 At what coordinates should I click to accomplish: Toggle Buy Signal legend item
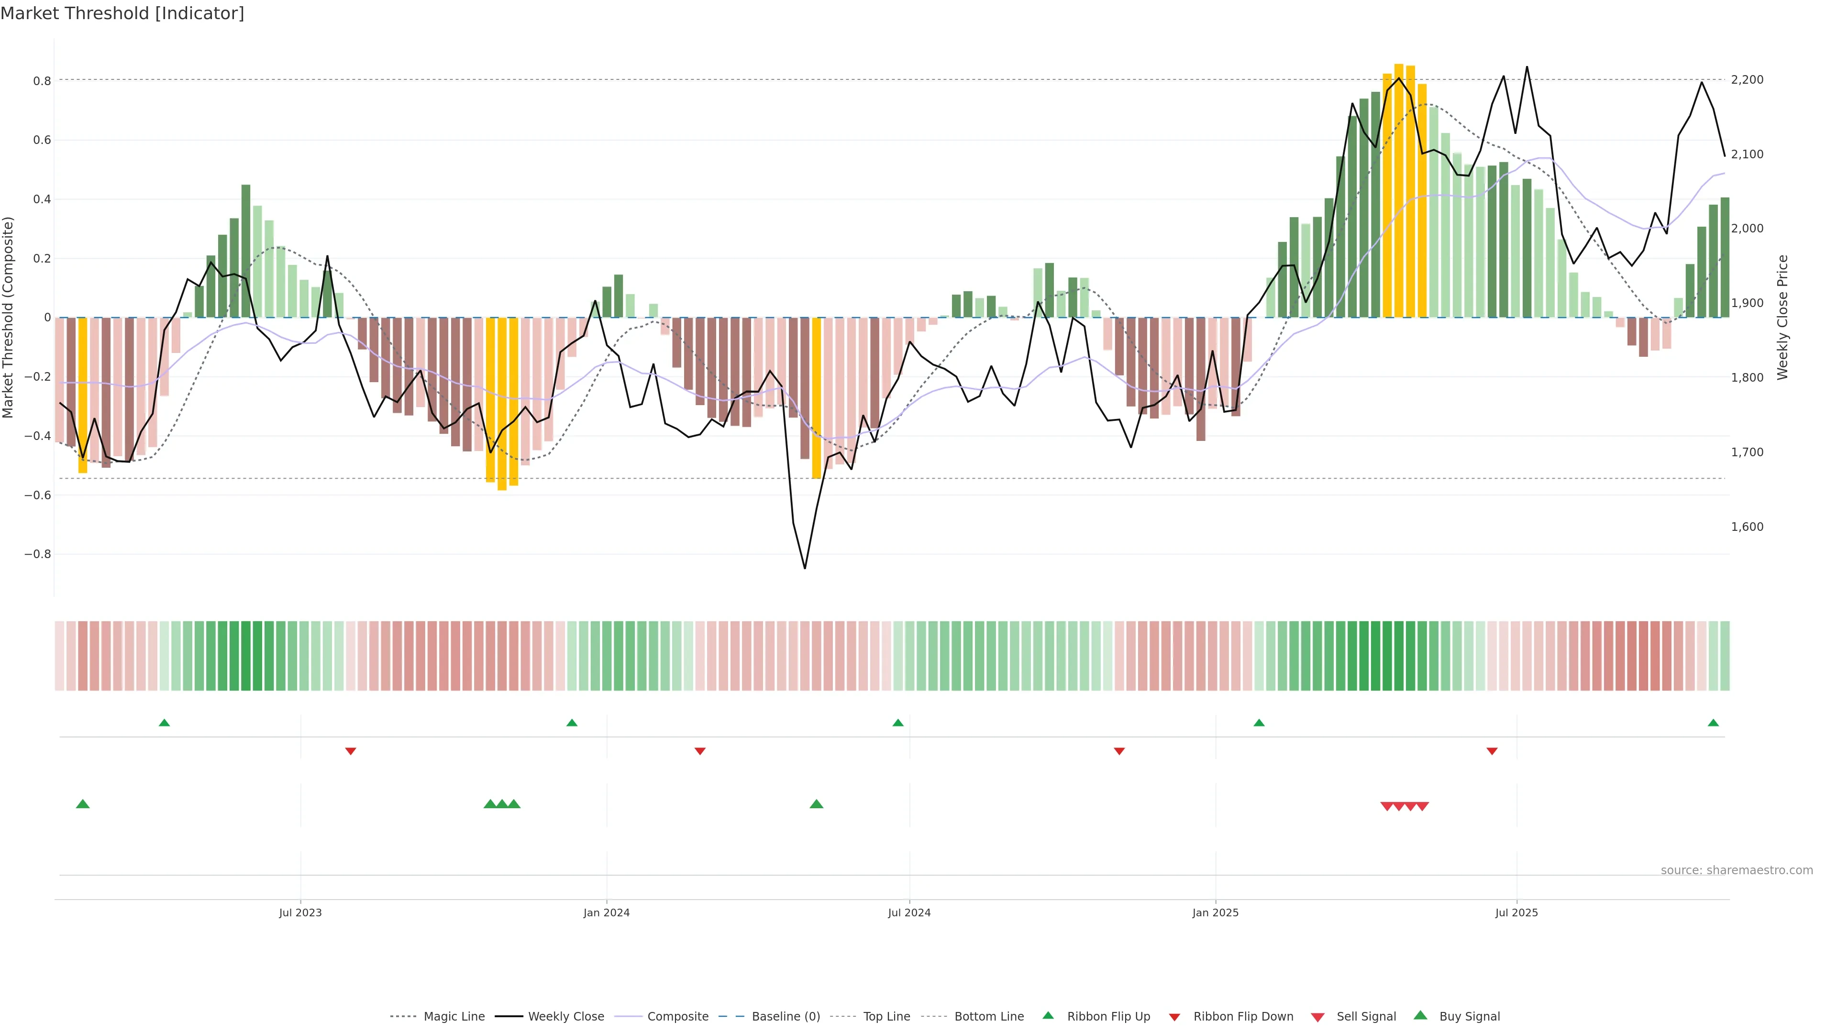click(1469, 1017)
